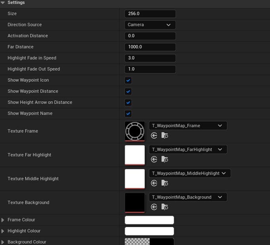The width and height of the screenshot is (270, 245).
Task: Open the Direction Source Camera dropdown
Action: [x=150, y=25]
